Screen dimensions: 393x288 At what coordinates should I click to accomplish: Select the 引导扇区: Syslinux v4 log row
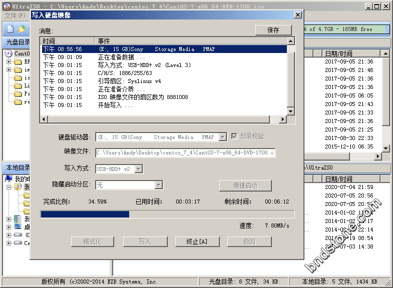click(164, 81)
